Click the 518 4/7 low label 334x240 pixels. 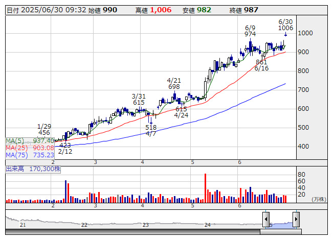[x=151, y=131]
